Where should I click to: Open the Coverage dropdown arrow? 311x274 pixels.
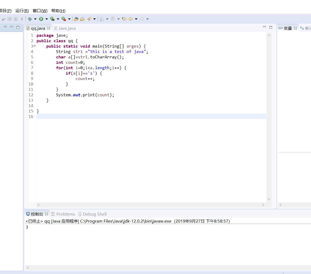click(x=58, y=19)
